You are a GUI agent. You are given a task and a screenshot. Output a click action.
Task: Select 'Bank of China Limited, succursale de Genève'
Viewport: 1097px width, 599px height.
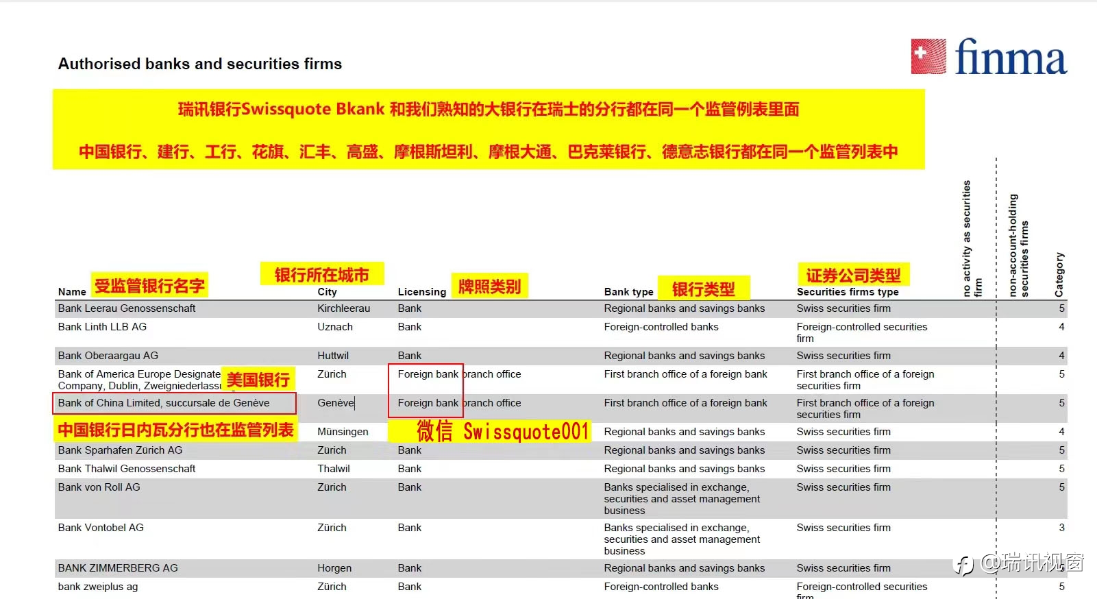coord(164,403)
